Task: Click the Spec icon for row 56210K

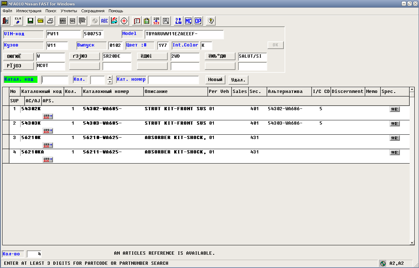Action: (395, 138)
